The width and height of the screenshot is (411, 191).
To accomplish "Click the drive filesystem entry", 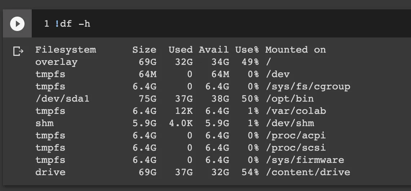I will click(50, 172).
